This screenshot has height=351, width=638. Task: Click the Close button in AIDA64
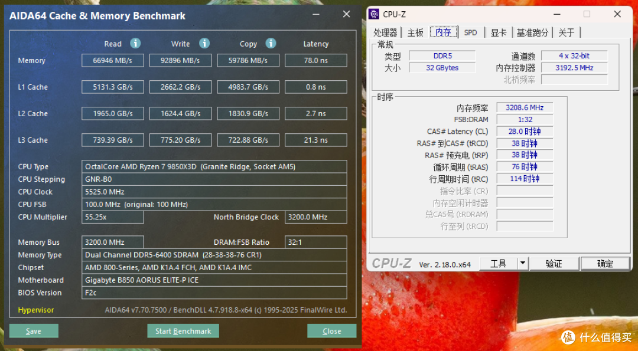coord(331,331)
